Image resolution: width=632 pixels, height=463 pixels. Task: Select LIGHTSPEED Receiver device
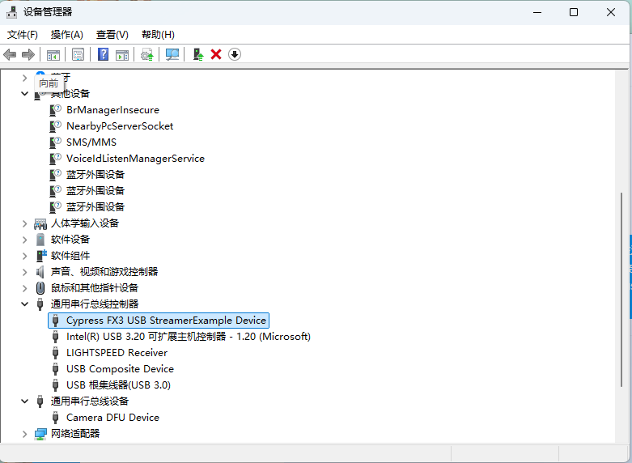[117, 353]
